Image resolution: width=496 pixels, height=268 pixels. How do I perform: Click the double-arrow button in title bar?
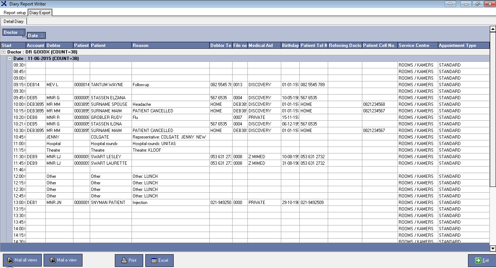click(450, 4)
